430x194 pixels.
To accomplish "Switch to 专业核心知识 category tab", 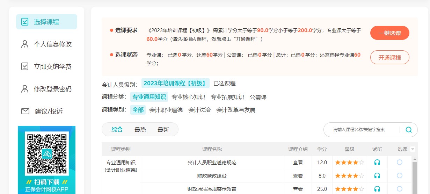I will pos(188,97).
